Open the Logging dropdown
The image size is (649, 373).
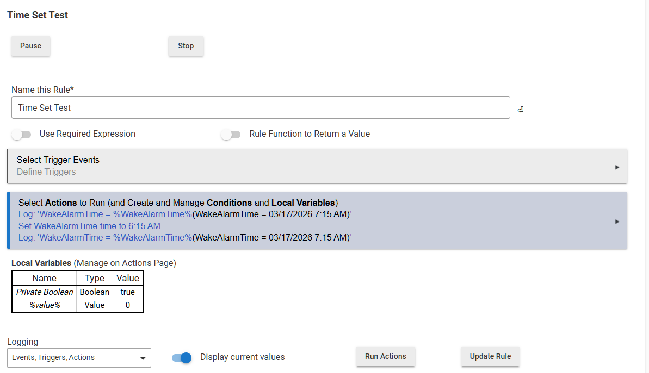click(79, 358)
